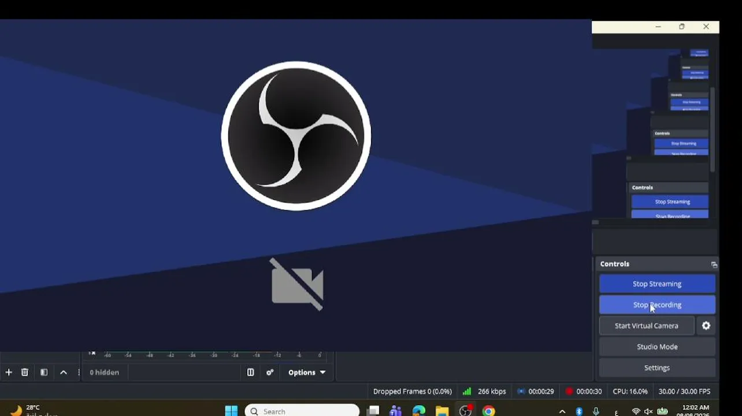Click the camera-off icon in the preview

[x=297, y=284]
